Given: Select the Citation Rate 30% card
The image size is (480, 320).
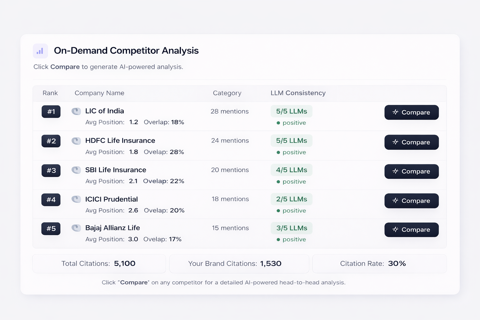Looking at the screenshot, I should [x=379, y=264].
